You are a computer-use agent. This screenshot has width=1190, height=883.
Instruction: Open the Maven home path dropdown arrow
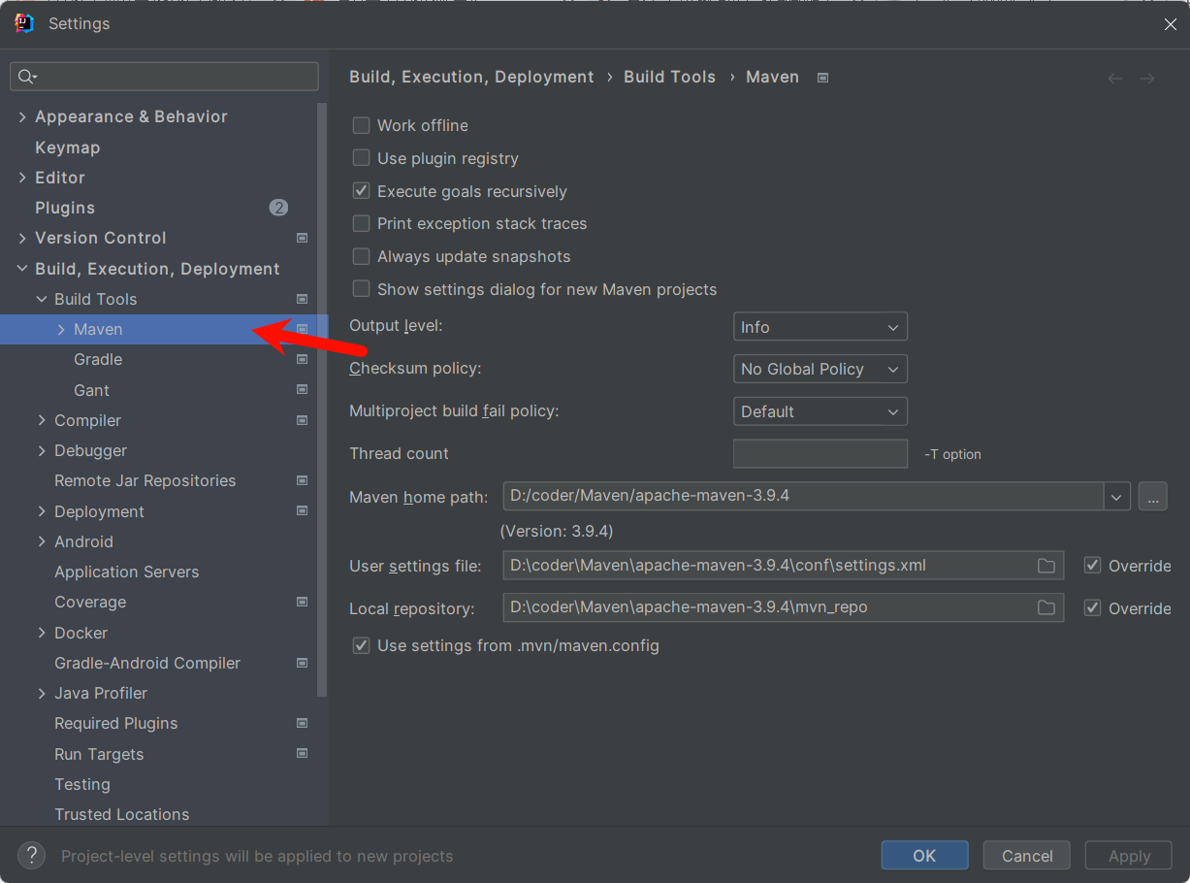click(x=1117, y=496)
